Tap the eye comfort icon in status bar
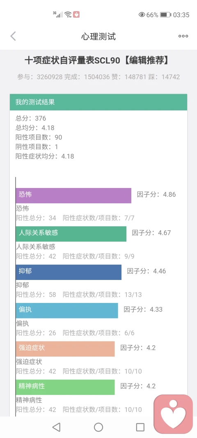This screenshot has width=197, height=438. pos(142,15)
